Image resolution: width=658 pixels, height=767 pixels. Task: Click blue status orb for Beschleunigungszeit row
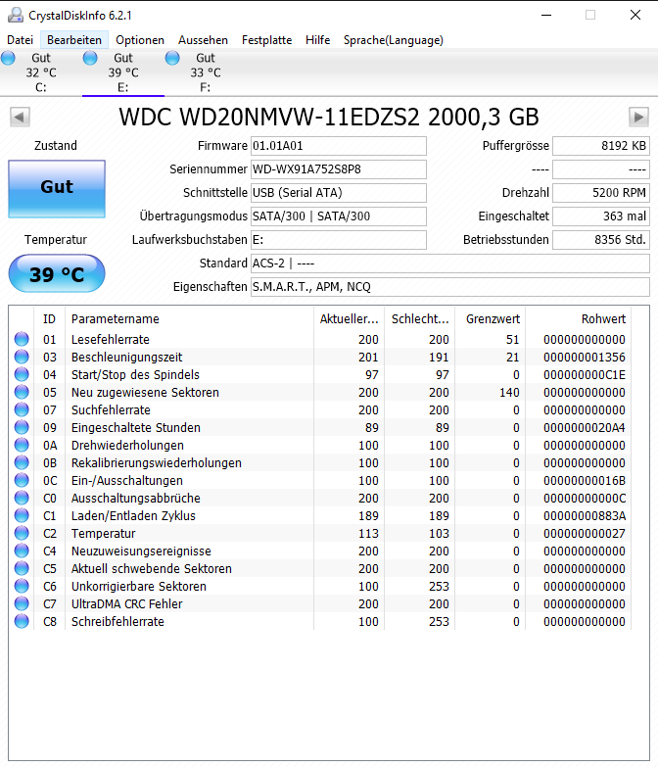[22, 357]
